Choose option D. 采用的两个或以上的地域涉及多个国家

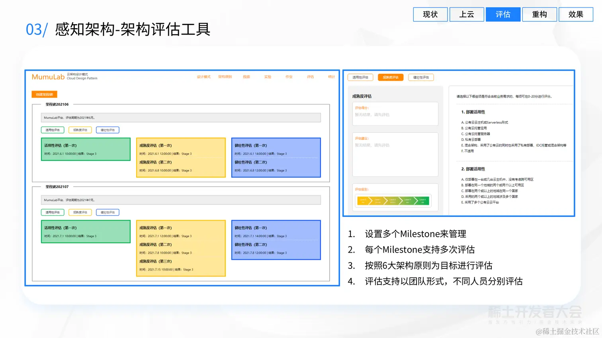pyautogui.click(x=489, y=197)
